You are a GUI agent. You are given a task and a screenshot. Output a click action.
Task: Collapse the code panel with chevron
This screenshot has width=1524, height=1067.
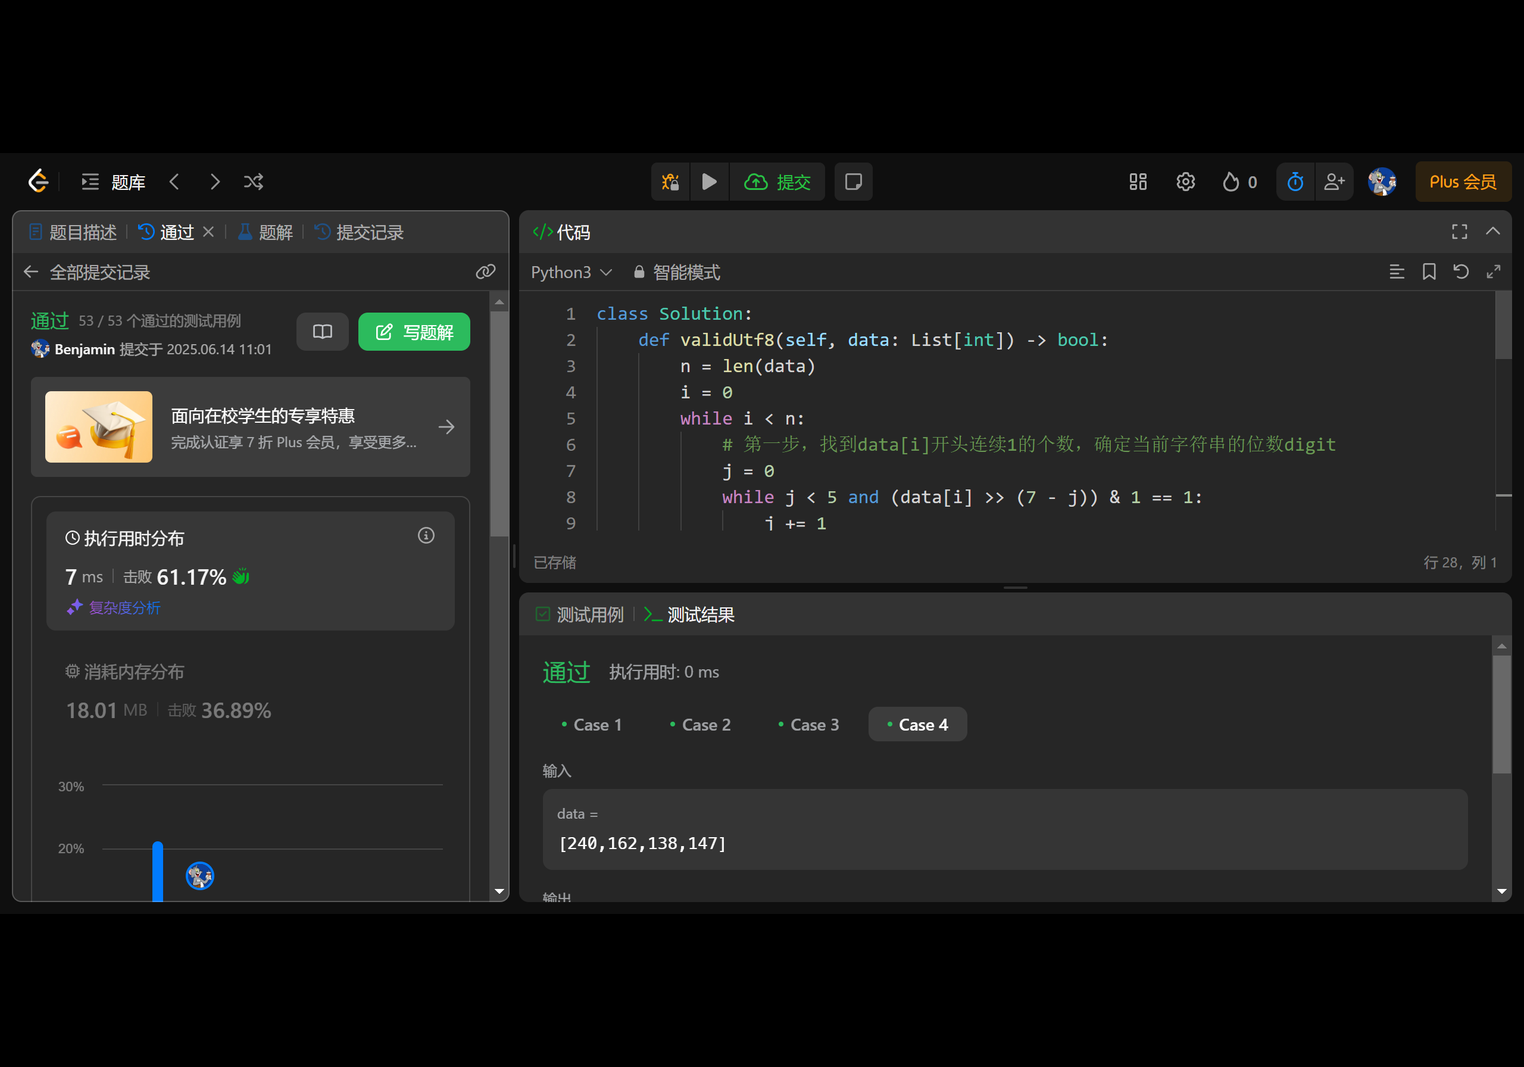click(x=1493, y=232)
